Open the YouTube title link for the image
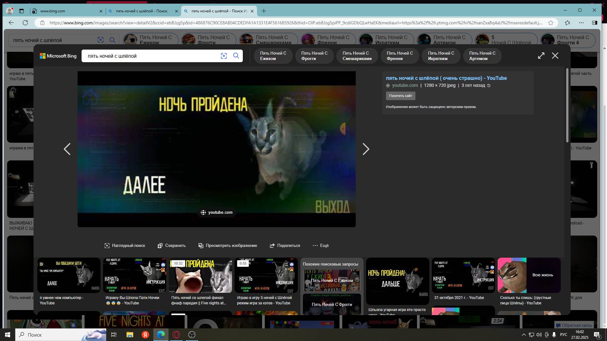Screen dimensions: 607x341 pyautogui.click(x=446, y=78)
